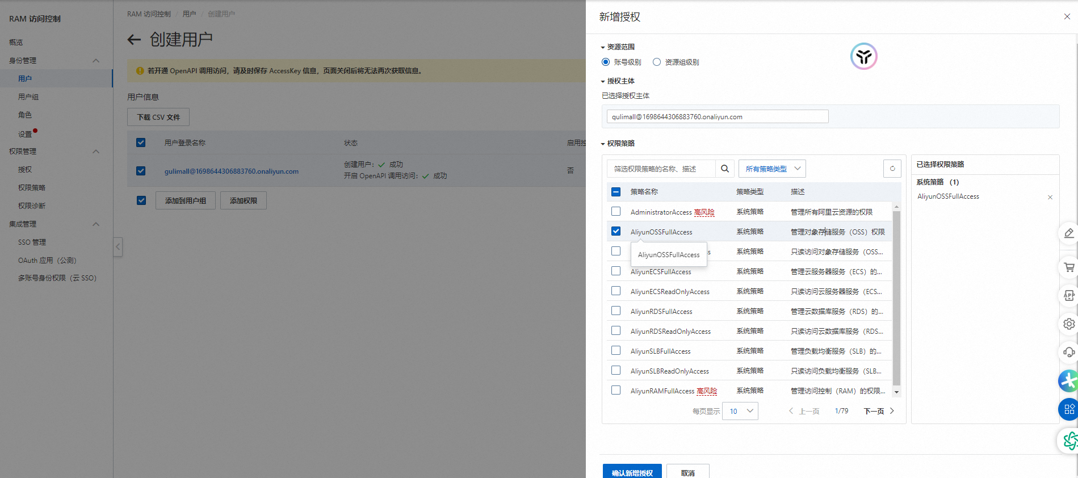Open SSO 管理 in the sidebar

tap(32, 242)
